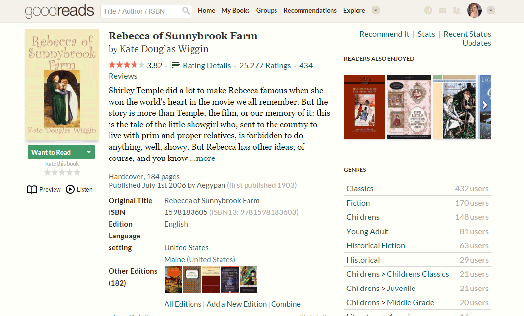Expand the description with the more link
Image resolution: width=524 pixels, height=316 pixels.
(204, 158)
